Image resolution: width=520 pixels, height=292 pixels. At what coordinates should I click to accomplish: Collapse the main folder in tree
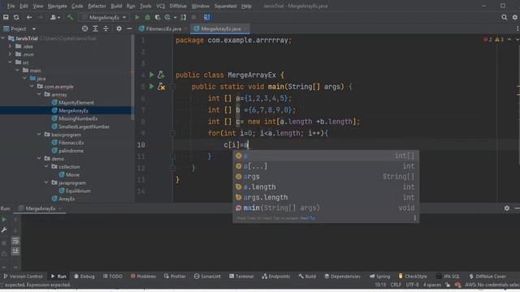point(18,71)
